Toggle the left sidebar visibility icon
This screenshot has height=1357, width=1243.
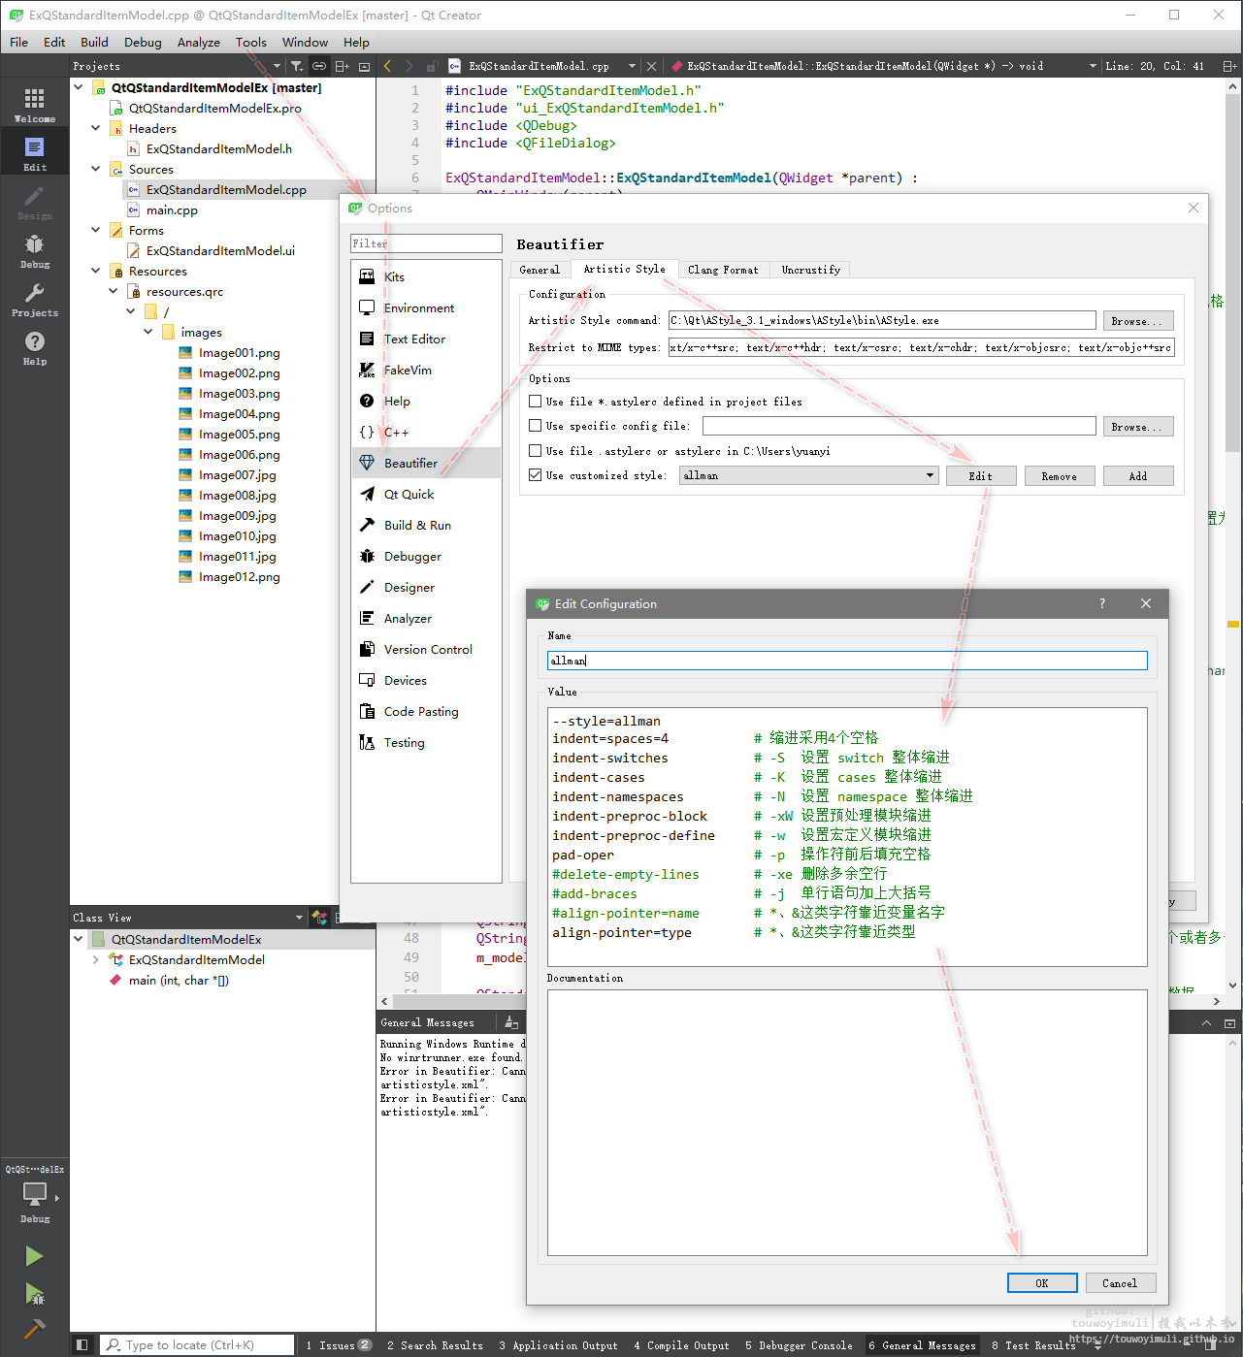click(x=82, y=1344)
